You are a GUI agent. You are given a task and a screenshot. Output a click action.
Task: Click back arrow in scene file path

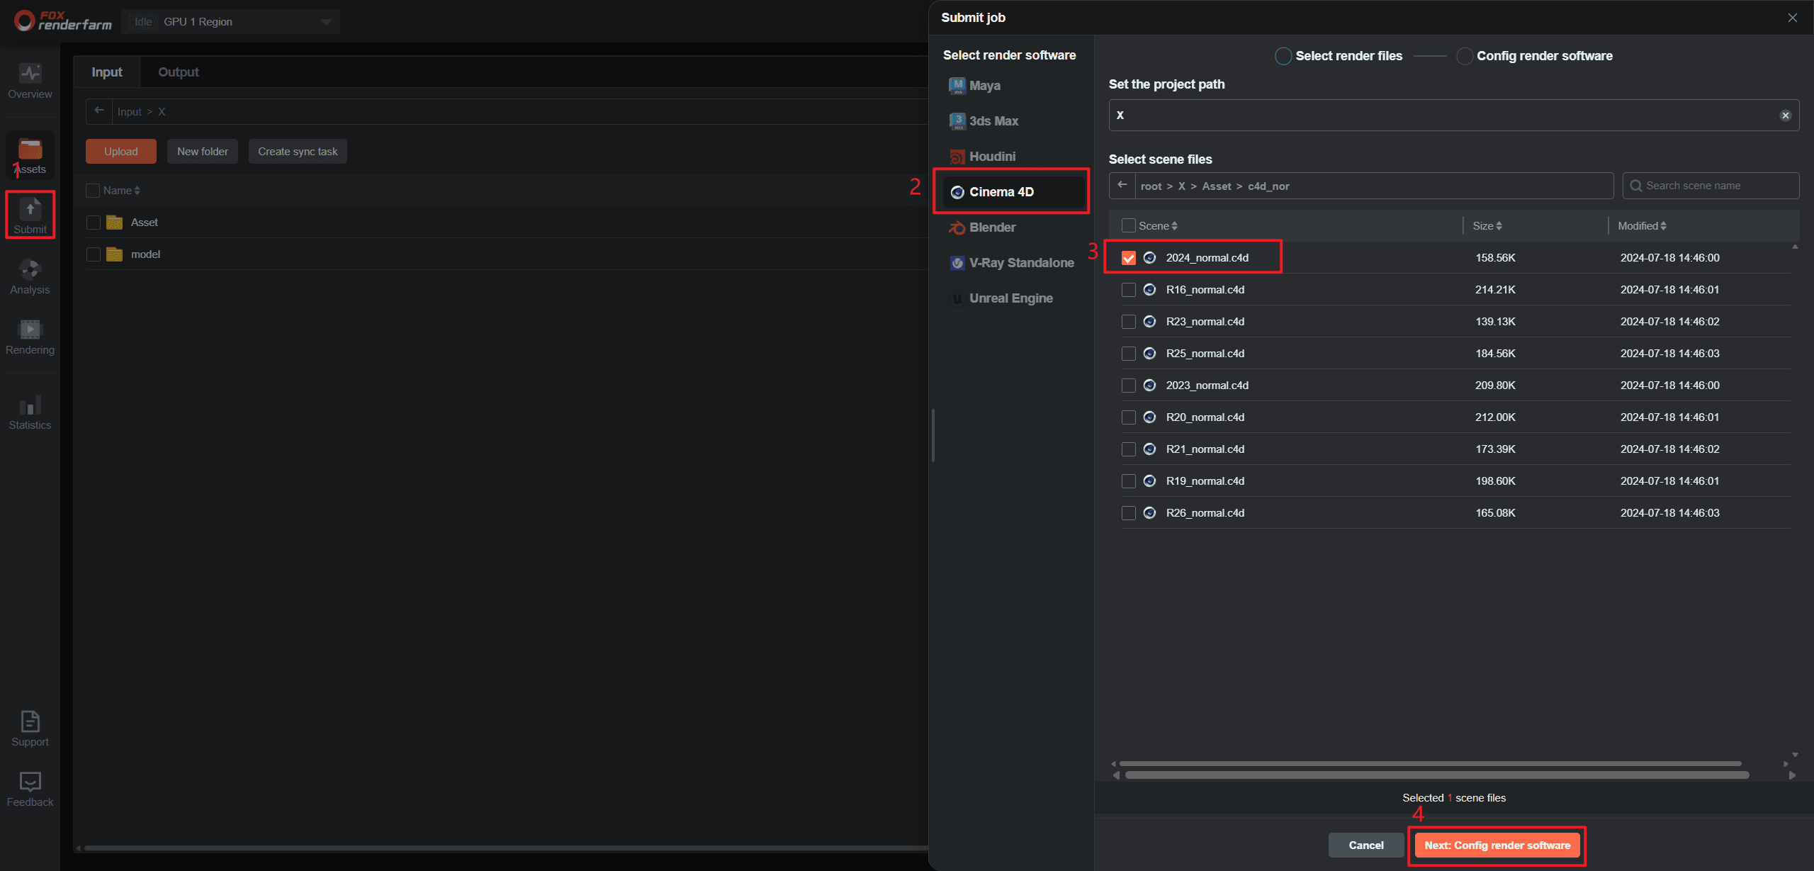pos(1122,186)
